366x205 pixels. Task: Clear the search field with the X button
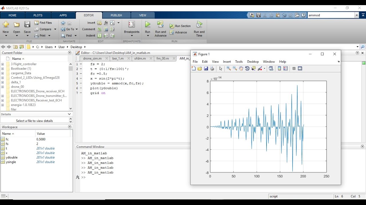[357, 15]
